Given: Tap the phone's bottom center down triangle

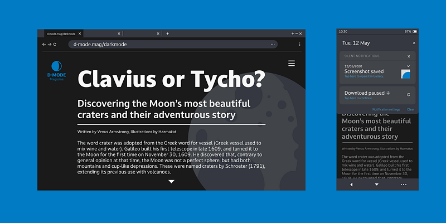Looking at the screenshot, I should coord(377,184).
